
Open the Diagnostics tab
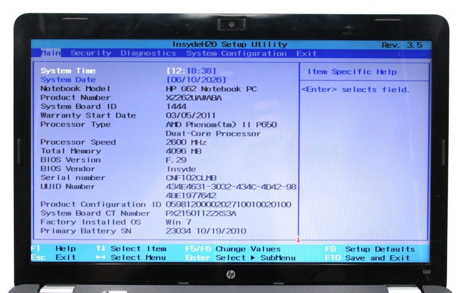148,53
